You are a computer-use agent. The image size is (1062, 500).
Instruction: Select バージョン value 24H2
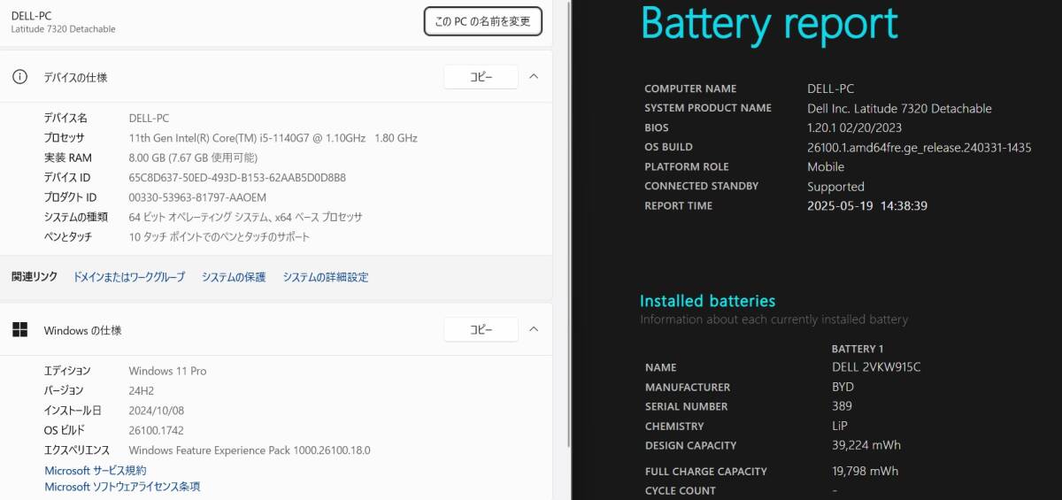coord(142,390)
